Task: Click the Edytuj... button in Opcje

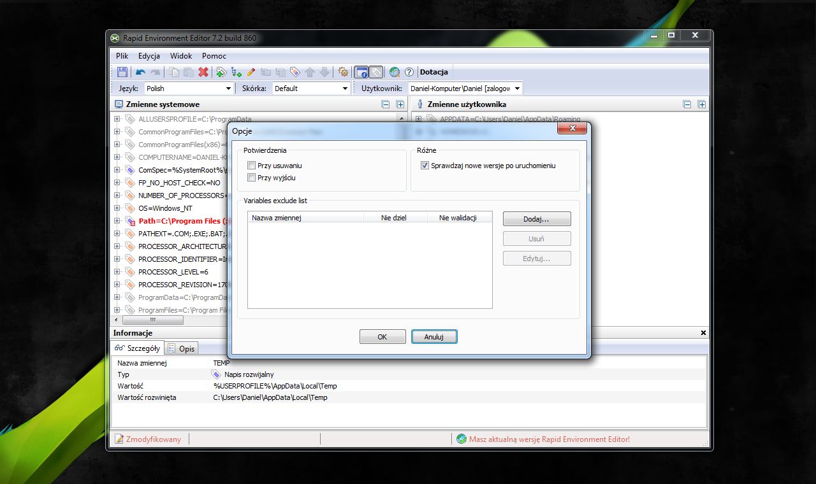Action: (537, 259)
